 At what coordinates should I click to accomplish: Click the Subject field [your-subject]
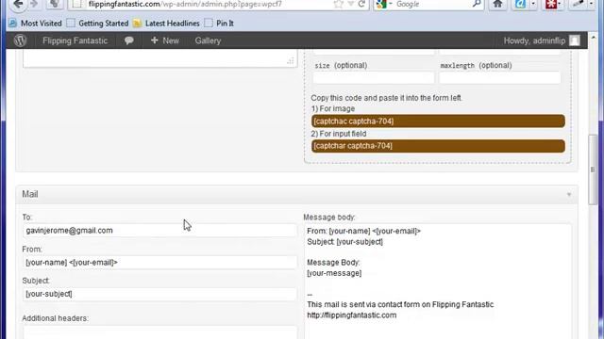pyautogui.click(x=159, y=294)
